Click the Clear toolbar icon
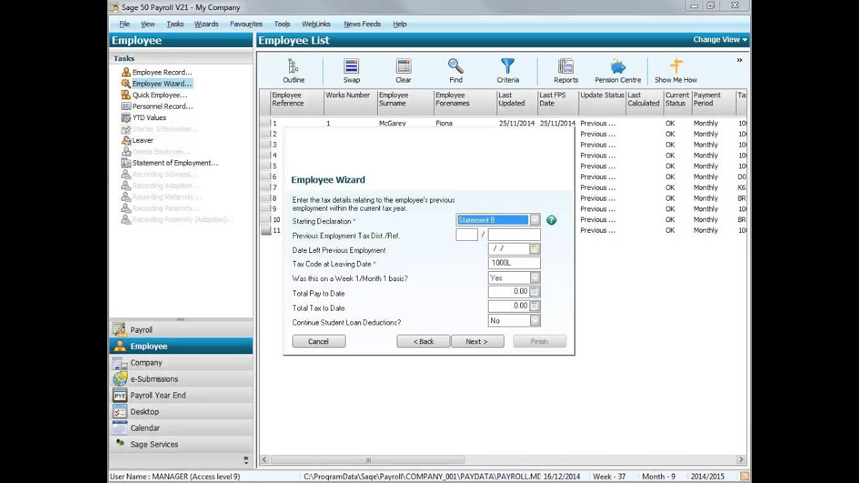 point(403,70)
